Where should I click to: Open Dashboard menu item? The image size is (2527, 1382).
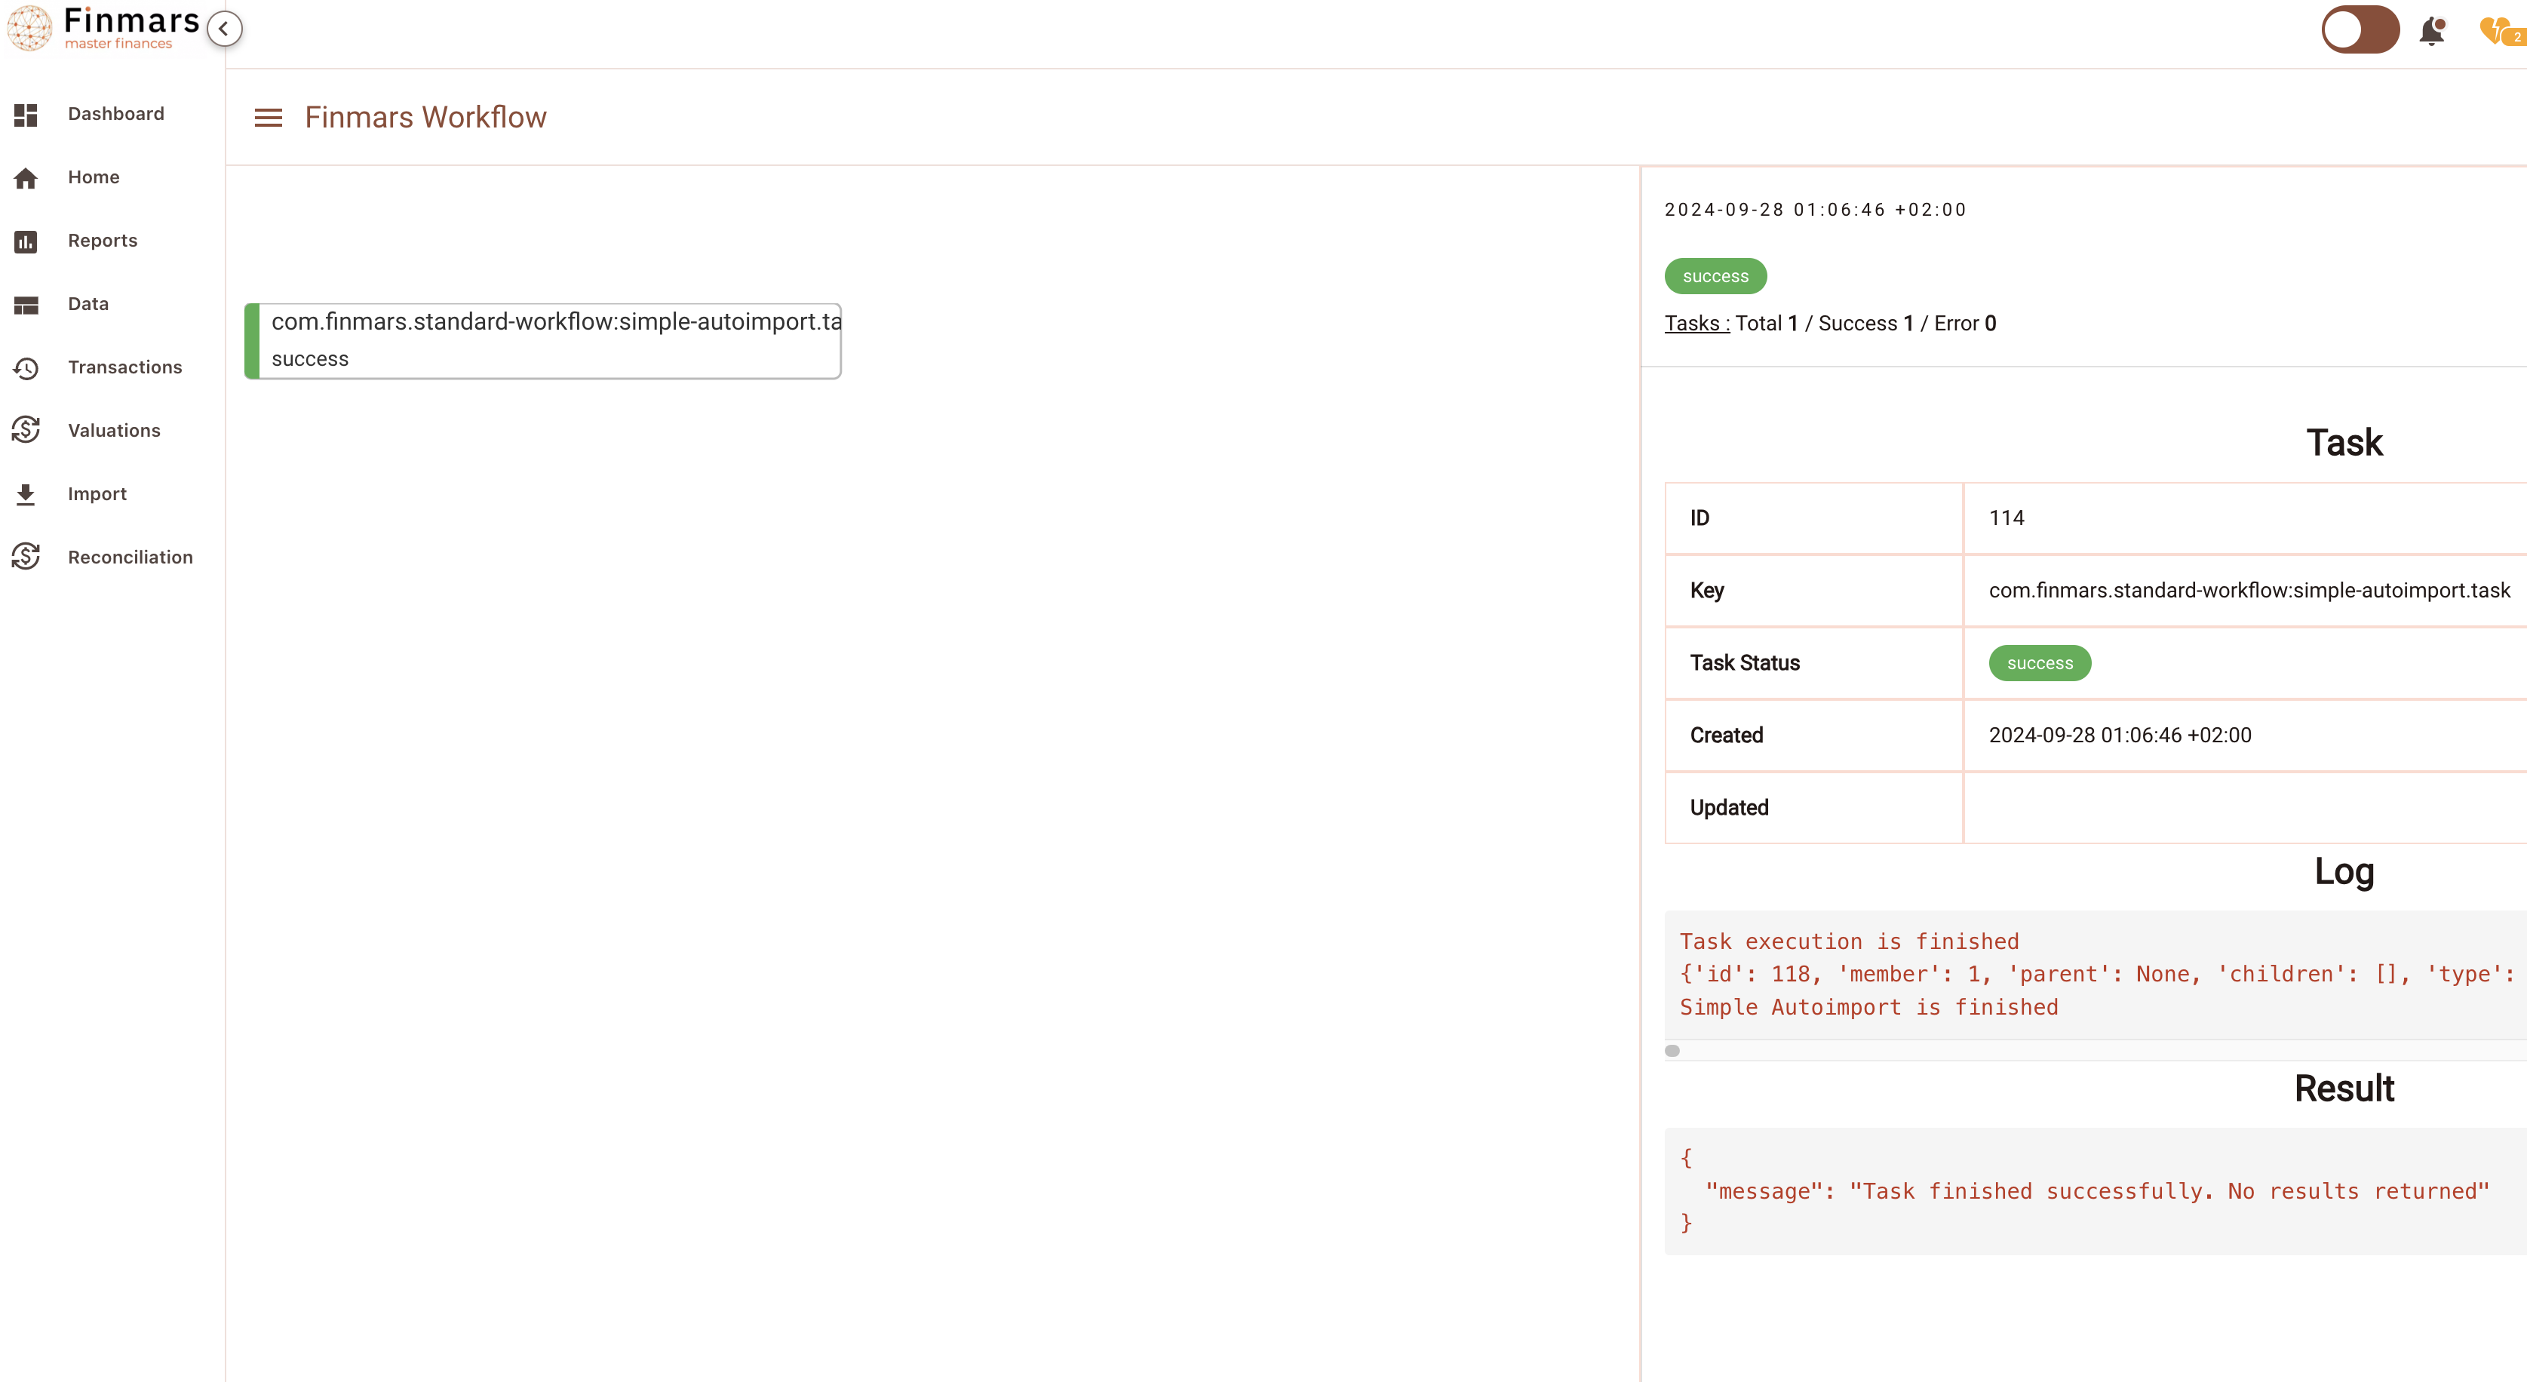[x=115, y=114]
